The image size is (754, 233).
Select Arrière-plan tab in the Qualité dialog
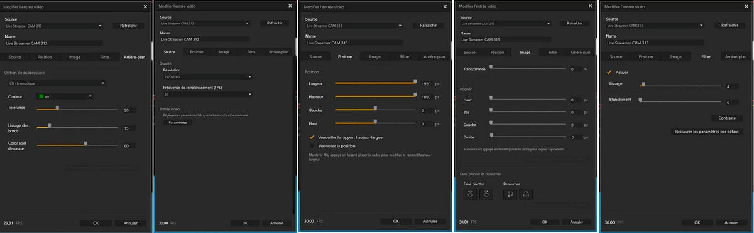(278, 52)
